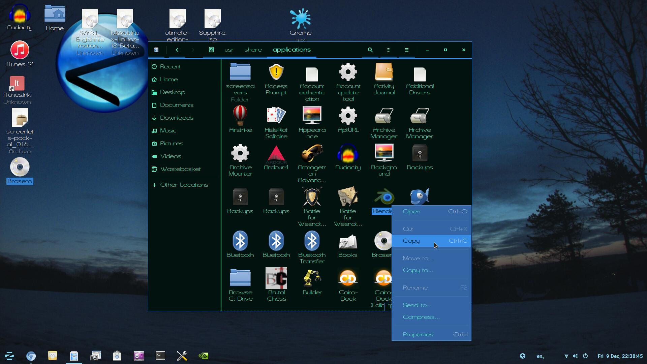Click the share path breadcrumb

[x=253, y=50]
